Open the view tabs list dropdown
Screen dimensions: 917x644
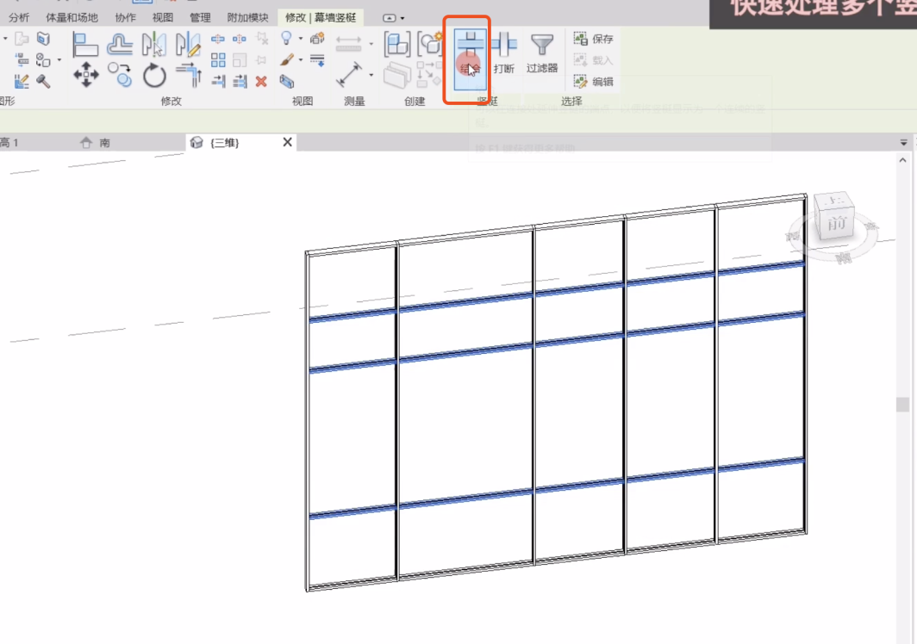click(903, 143)
